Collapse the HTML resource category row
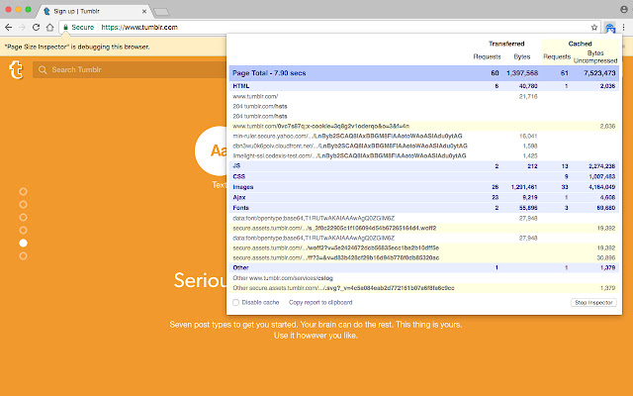Viewport: 633px width, 396px height. 242,86
